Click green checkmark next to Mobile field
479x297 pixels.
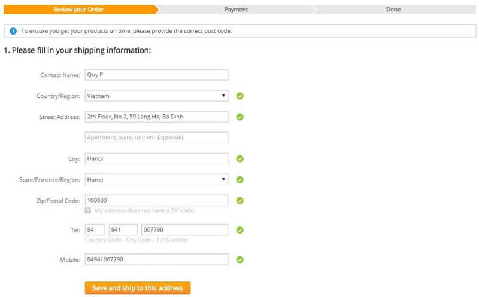click(240, 260)
